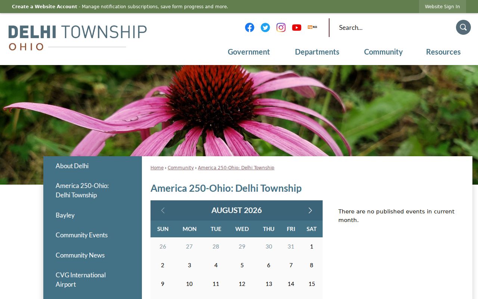Open the Departments menu
Image resolution: width=478 pixels, height=299 pixels.
tap(317, 52)
